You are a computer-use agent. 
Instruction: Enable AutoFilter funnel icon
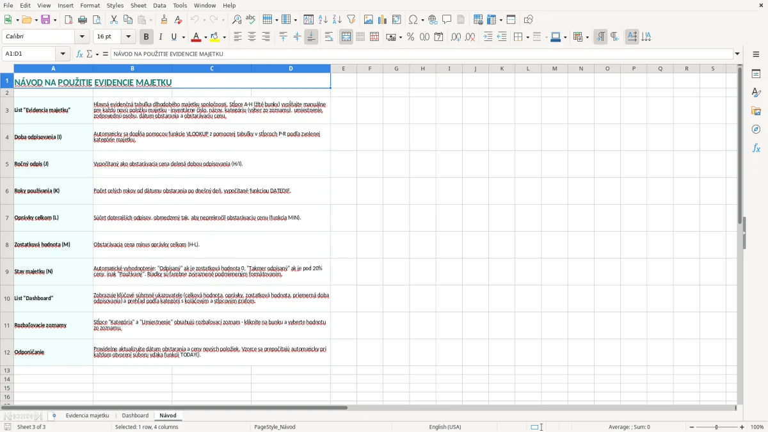(351, 20)
